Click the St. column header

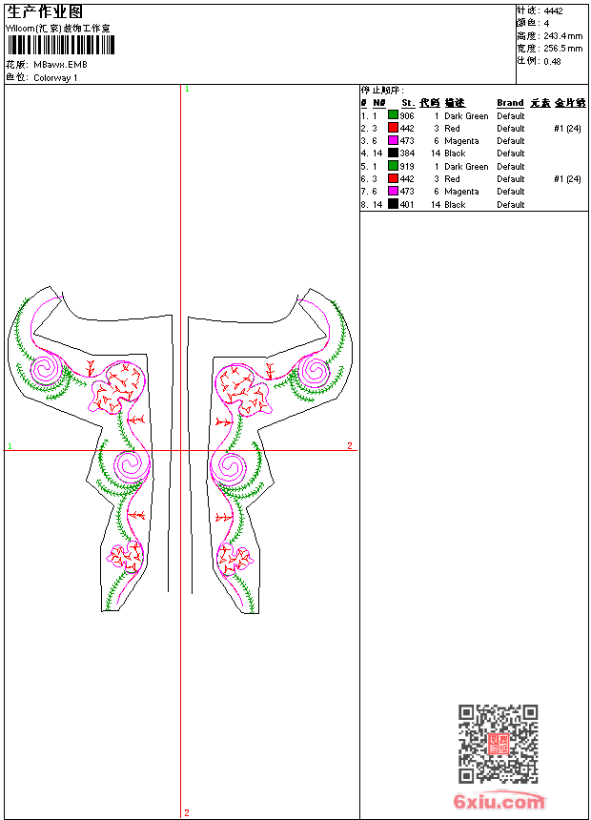pos(408,103)
